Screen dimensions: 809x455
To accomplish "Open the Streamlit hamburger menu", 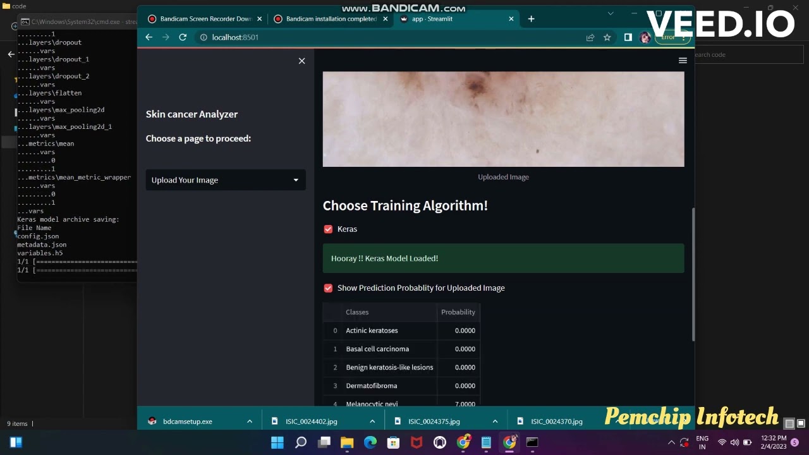I will click(x=683, y=61).
